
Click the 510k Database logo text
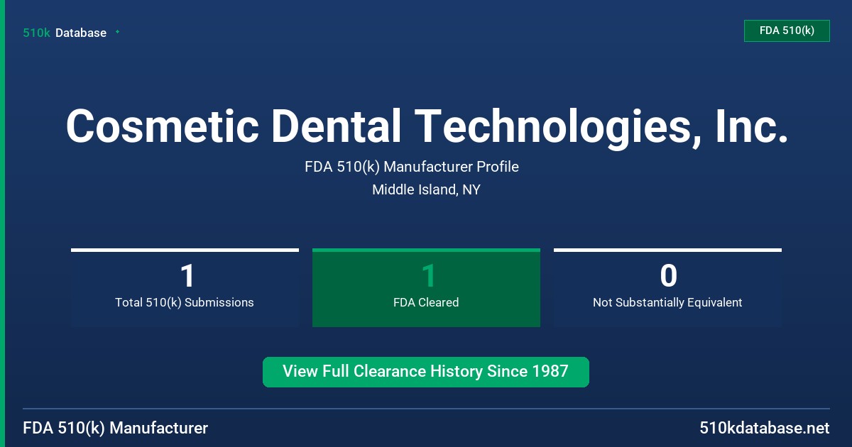click(x=65, y=33)
